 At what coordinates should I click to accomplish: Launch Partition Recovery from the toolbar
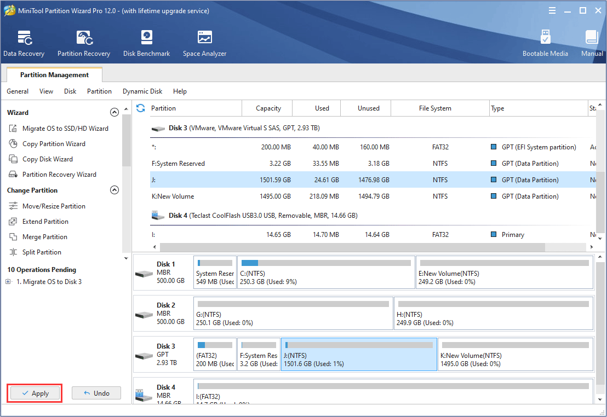[84, 43]
